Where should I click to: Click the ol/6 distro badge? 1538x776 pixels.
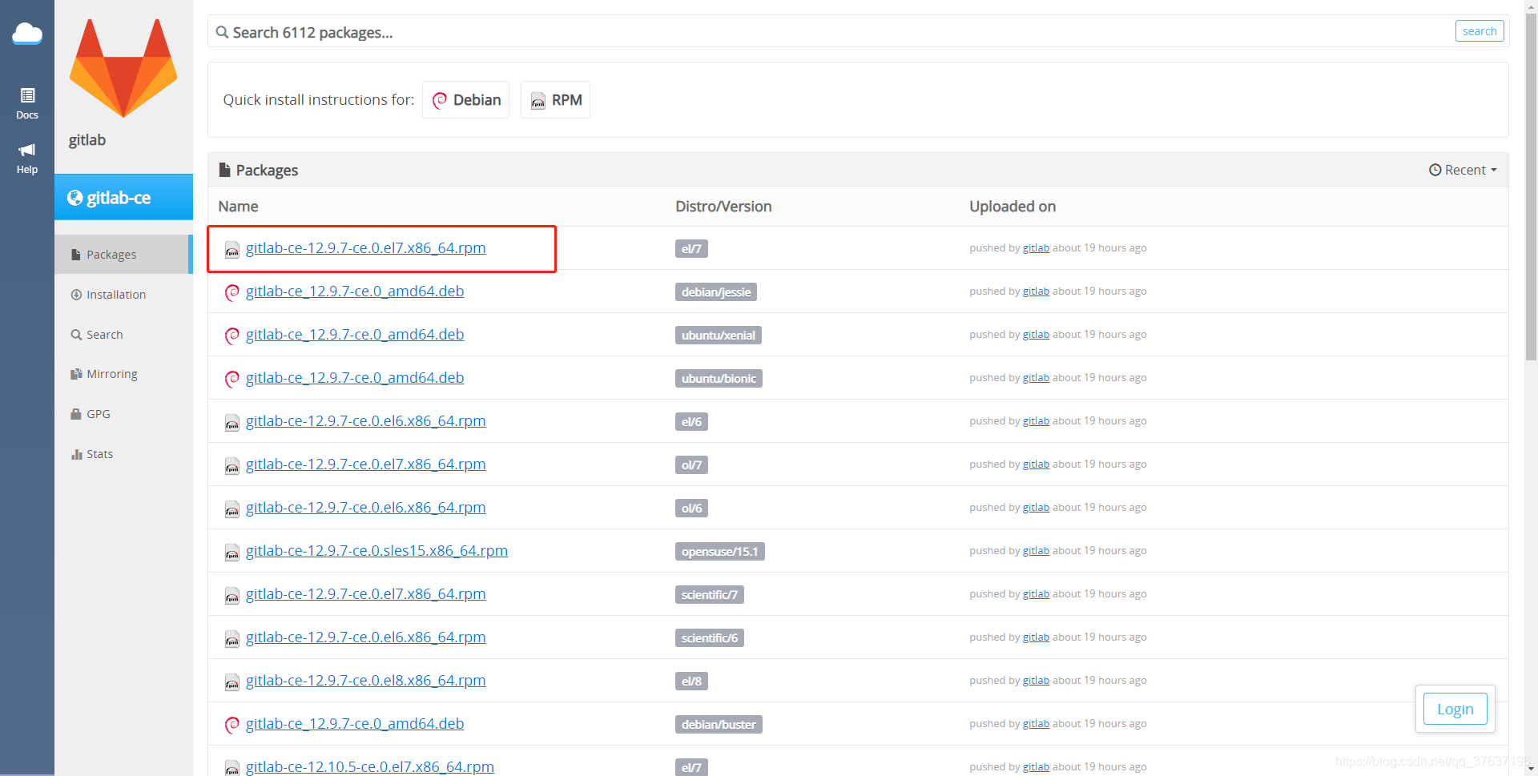click(691, 509)
